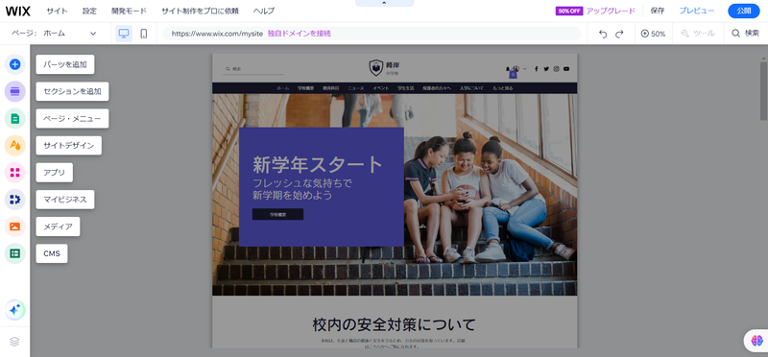Open the ツール tools menu
The height and width of the screenshot is (357, 768).
(x=698, y=34)
